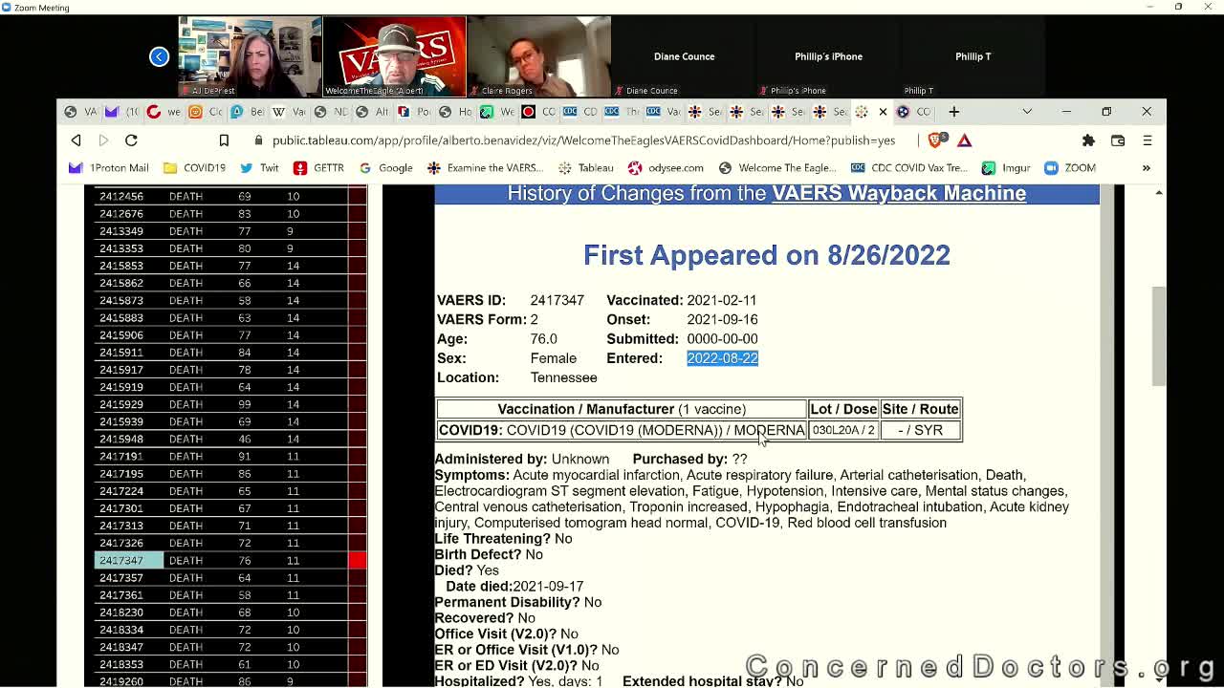Viewport: 1224px width, 688px height.
Task: Open the ZOOM bookmark
Action: (1070, 168)
